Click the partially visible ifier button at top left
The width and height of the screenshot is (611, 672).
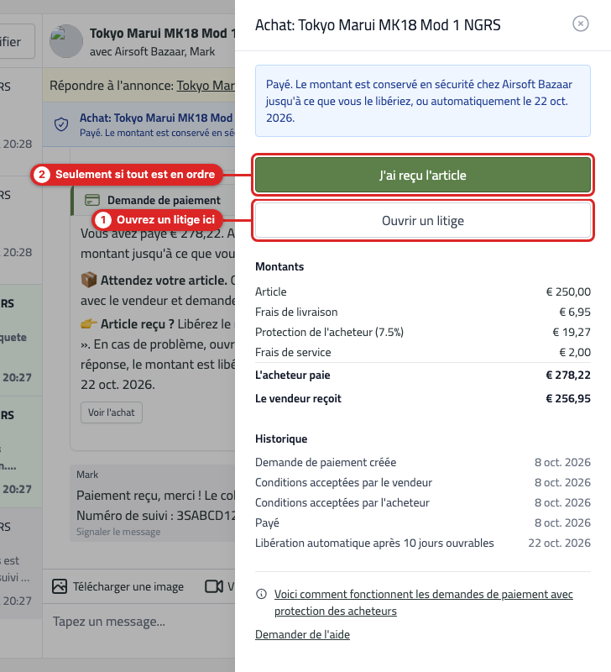pos(17,41)
